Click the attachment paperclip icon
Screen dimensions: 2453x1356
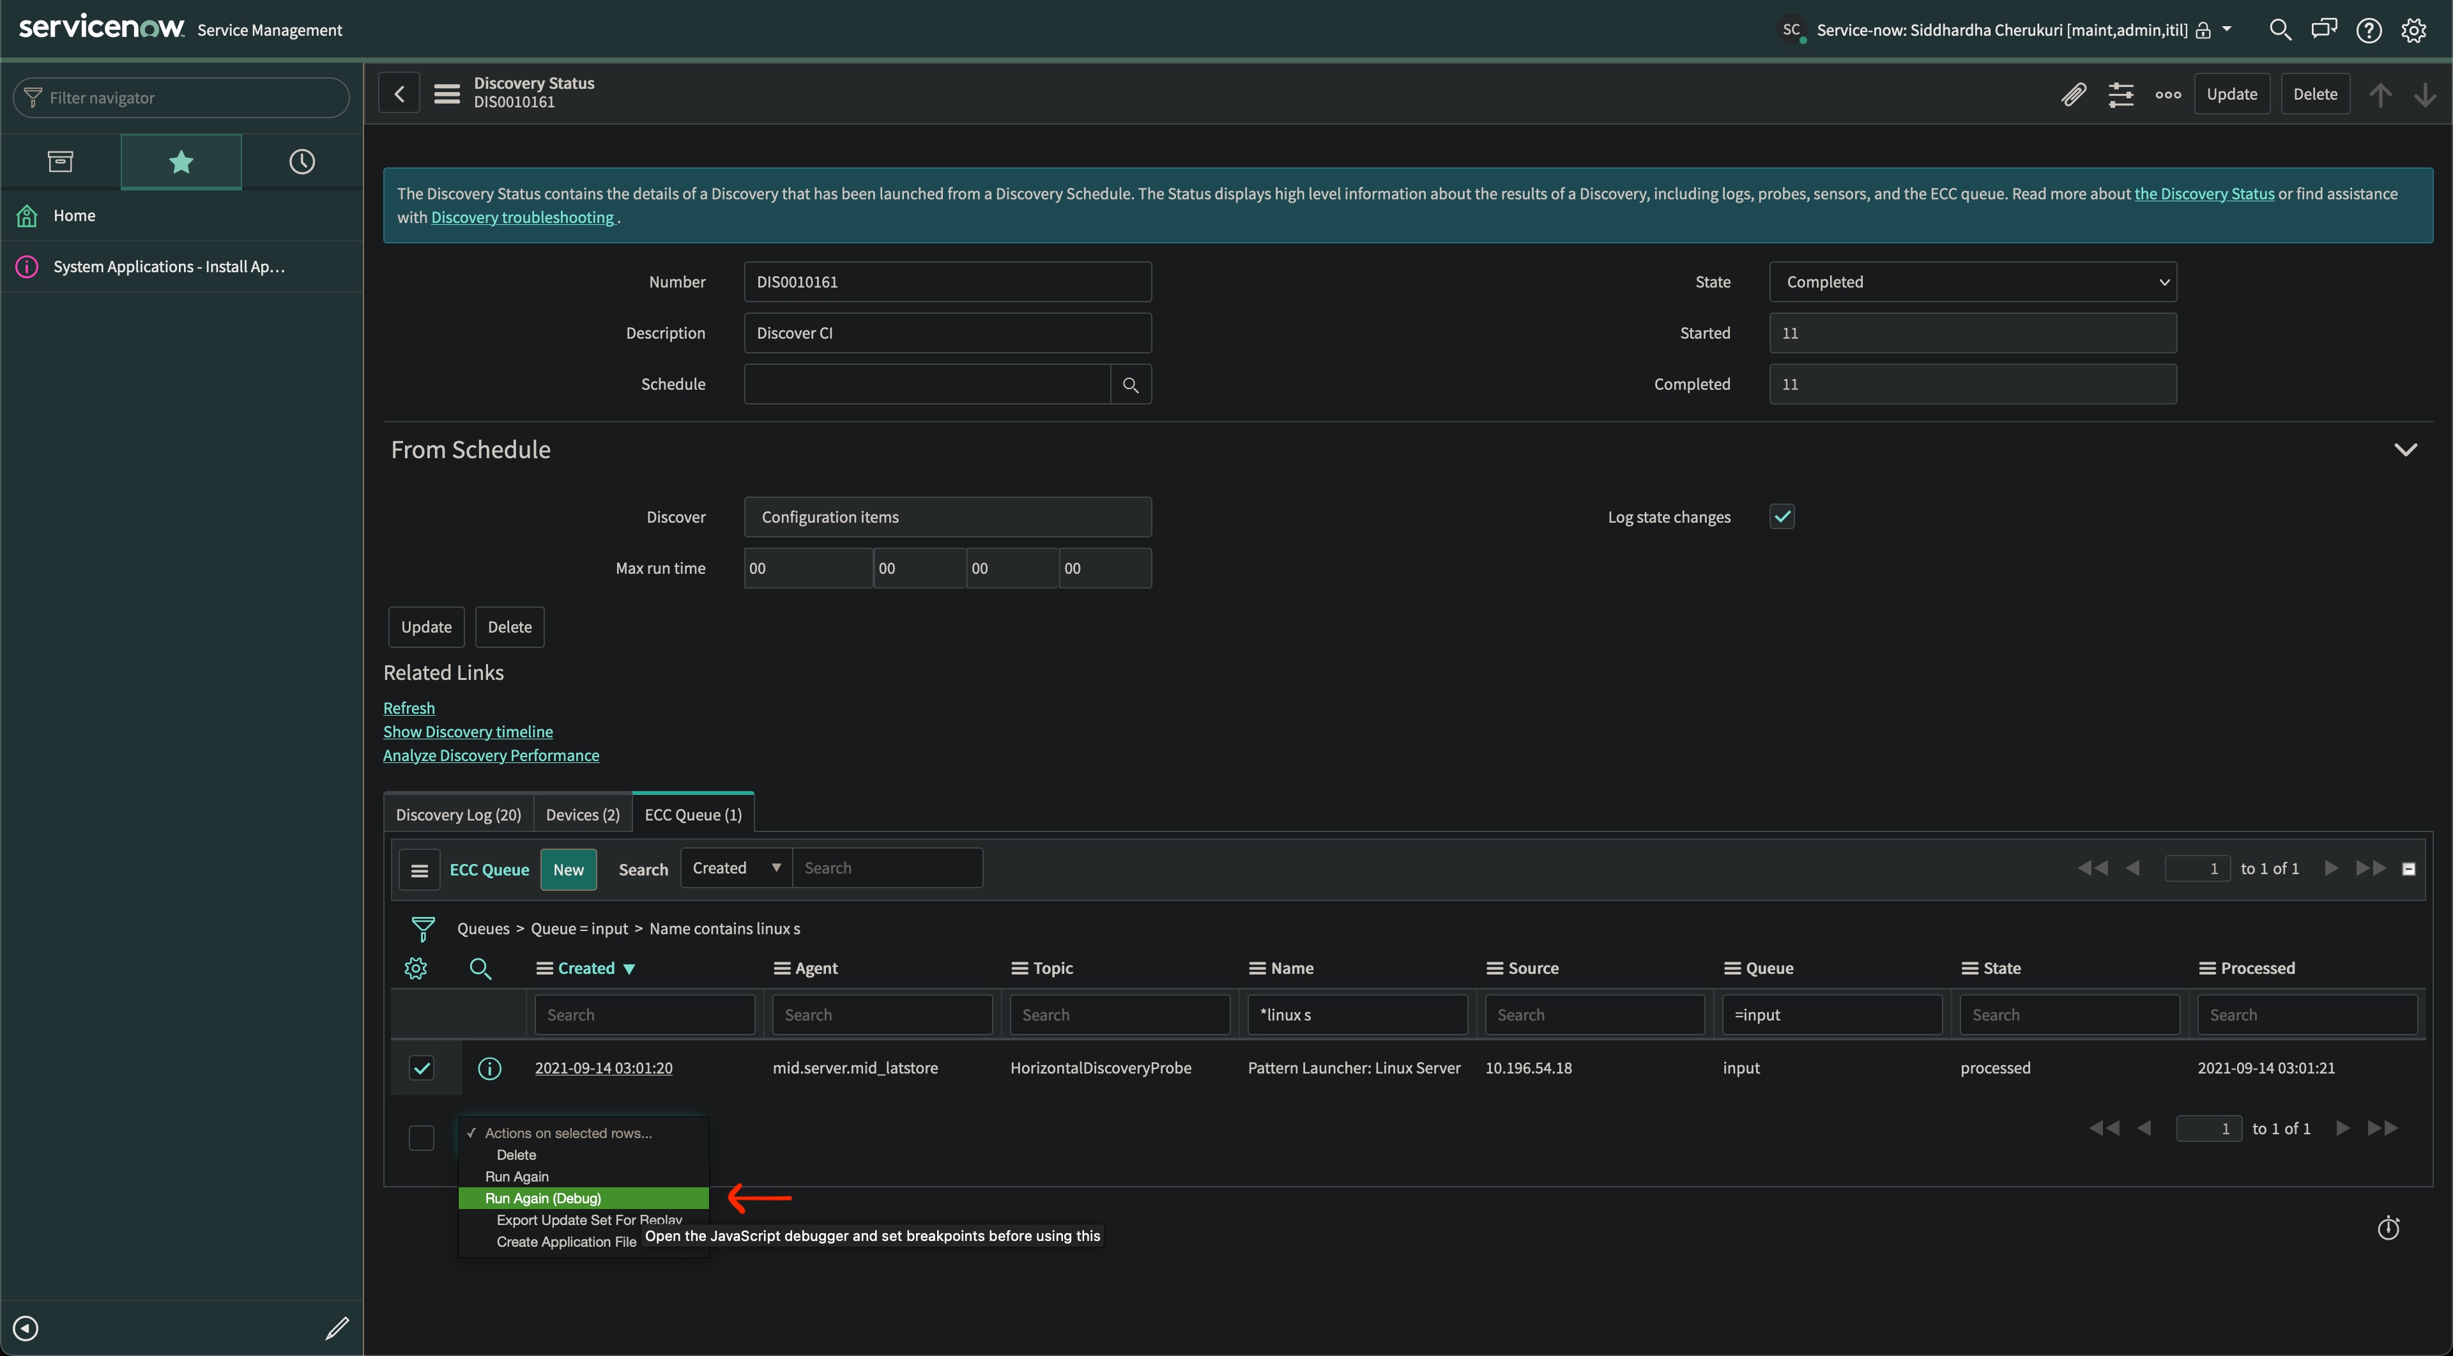click(2073, 95)
